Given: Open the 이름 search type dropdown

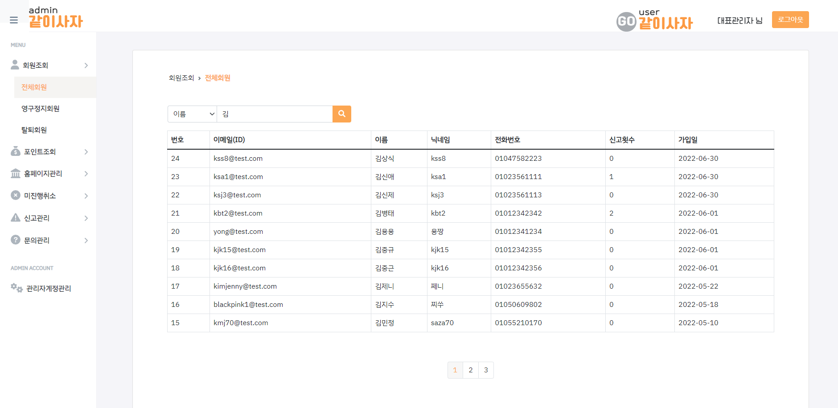Looking at the screenshot, I should (193, 114).
